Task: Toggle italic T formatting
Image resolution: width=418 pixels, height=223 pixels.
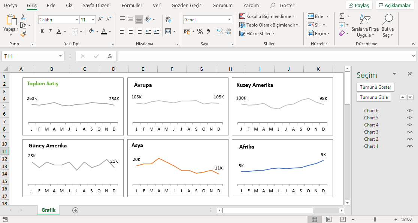Action: tap(50, 31)
